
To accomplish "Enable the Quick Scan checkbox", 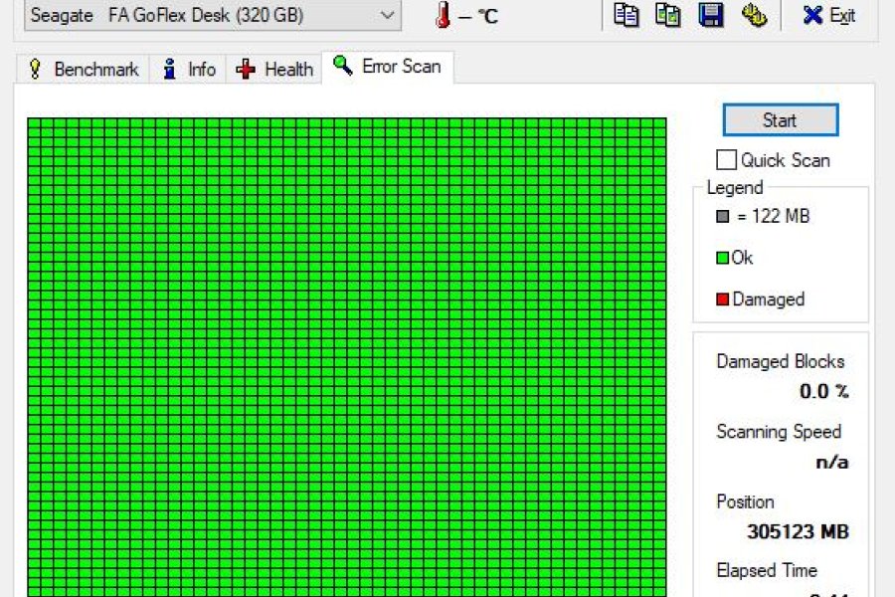I will [x=726, y=160].
